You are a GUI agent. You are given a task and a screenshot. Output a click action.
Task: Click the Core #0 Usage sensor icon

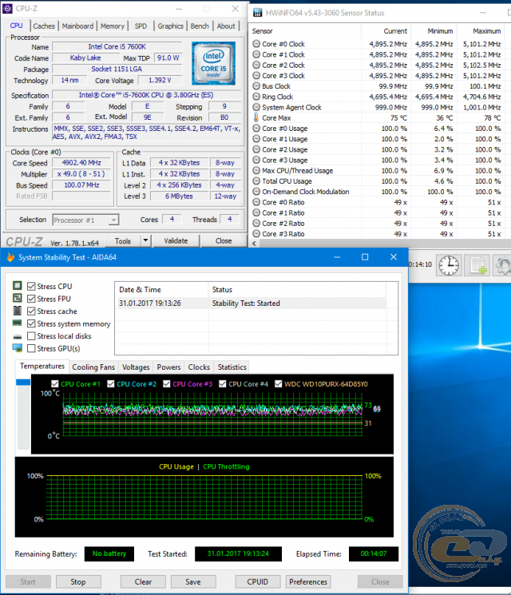256,129
